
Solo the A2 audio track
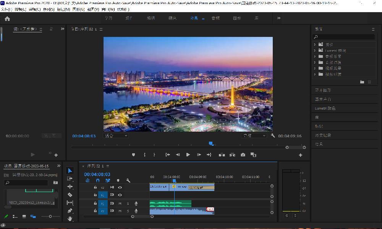point(128,211)
